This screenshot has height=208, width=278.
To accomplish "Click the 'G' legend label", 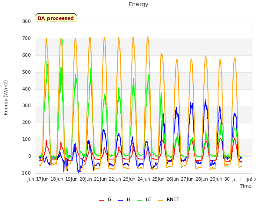I will 109,199.
